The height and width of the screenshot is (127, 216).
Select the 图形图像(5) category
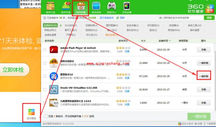coord(112,26)
